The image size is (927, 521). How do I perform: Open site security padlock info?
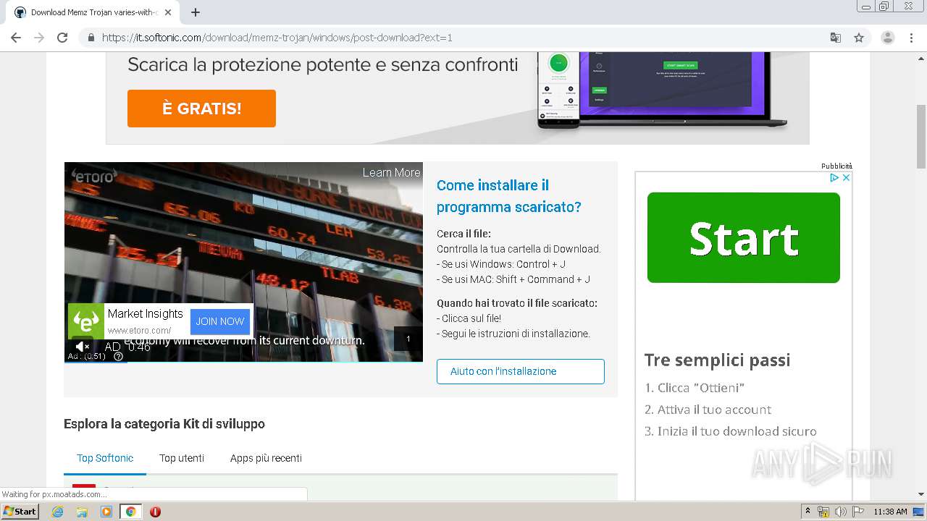[x=91, y=38]
